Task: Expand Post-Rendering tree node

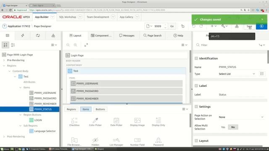Action: (4, 136)
